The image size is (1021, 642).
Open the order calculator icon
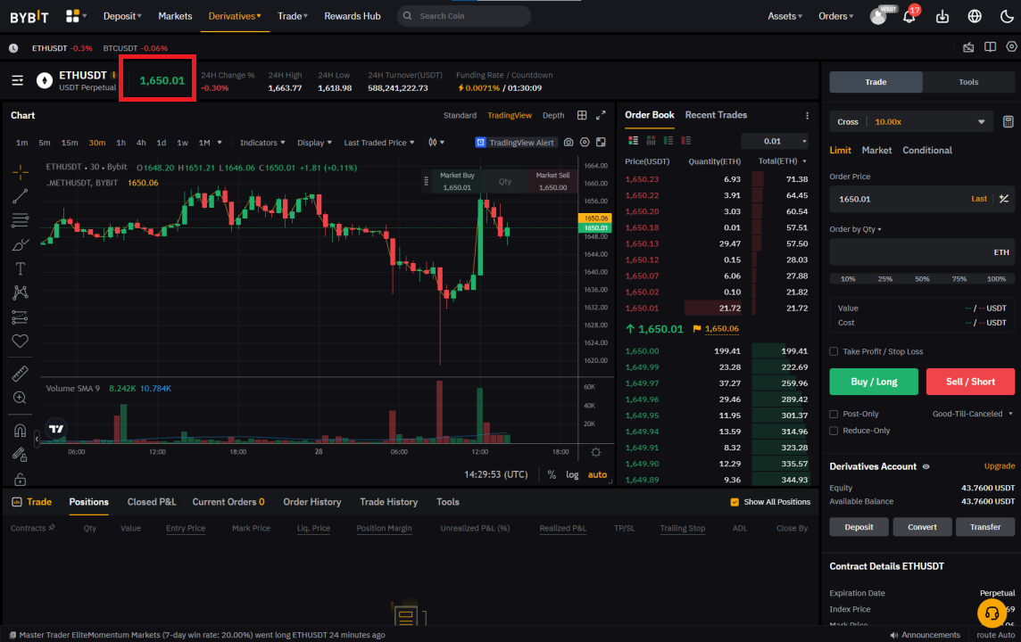(1008, 121)
